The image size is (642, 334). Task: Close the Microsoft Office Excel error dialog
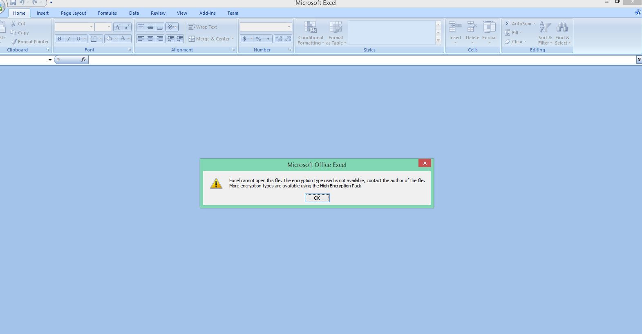pos(425,163)
